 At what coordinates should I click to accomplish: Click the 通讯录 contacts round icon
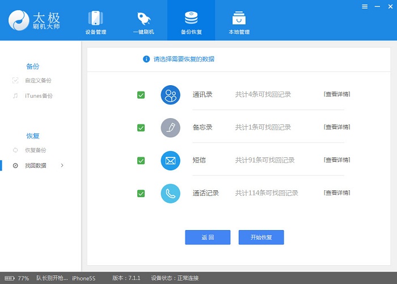click(x=170, y=95)
